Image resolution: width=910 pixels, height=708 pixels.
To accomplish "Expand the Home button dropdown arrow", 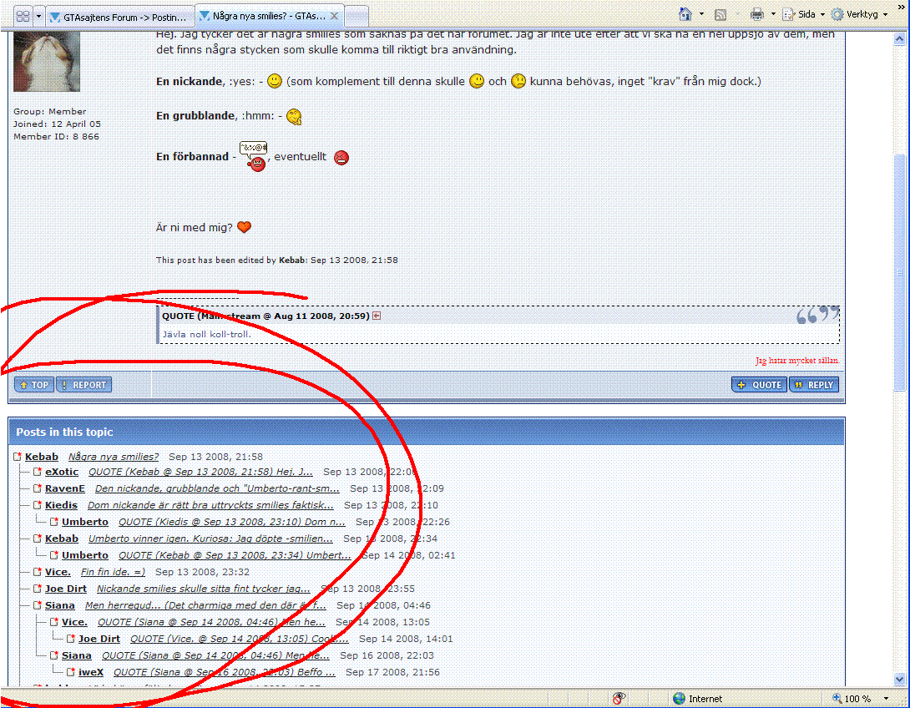I will click(x=701, y=14).
